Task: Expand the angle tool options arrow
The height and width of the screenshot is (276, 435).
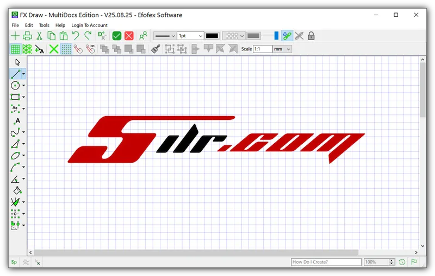Action: (x=23, y=179)
